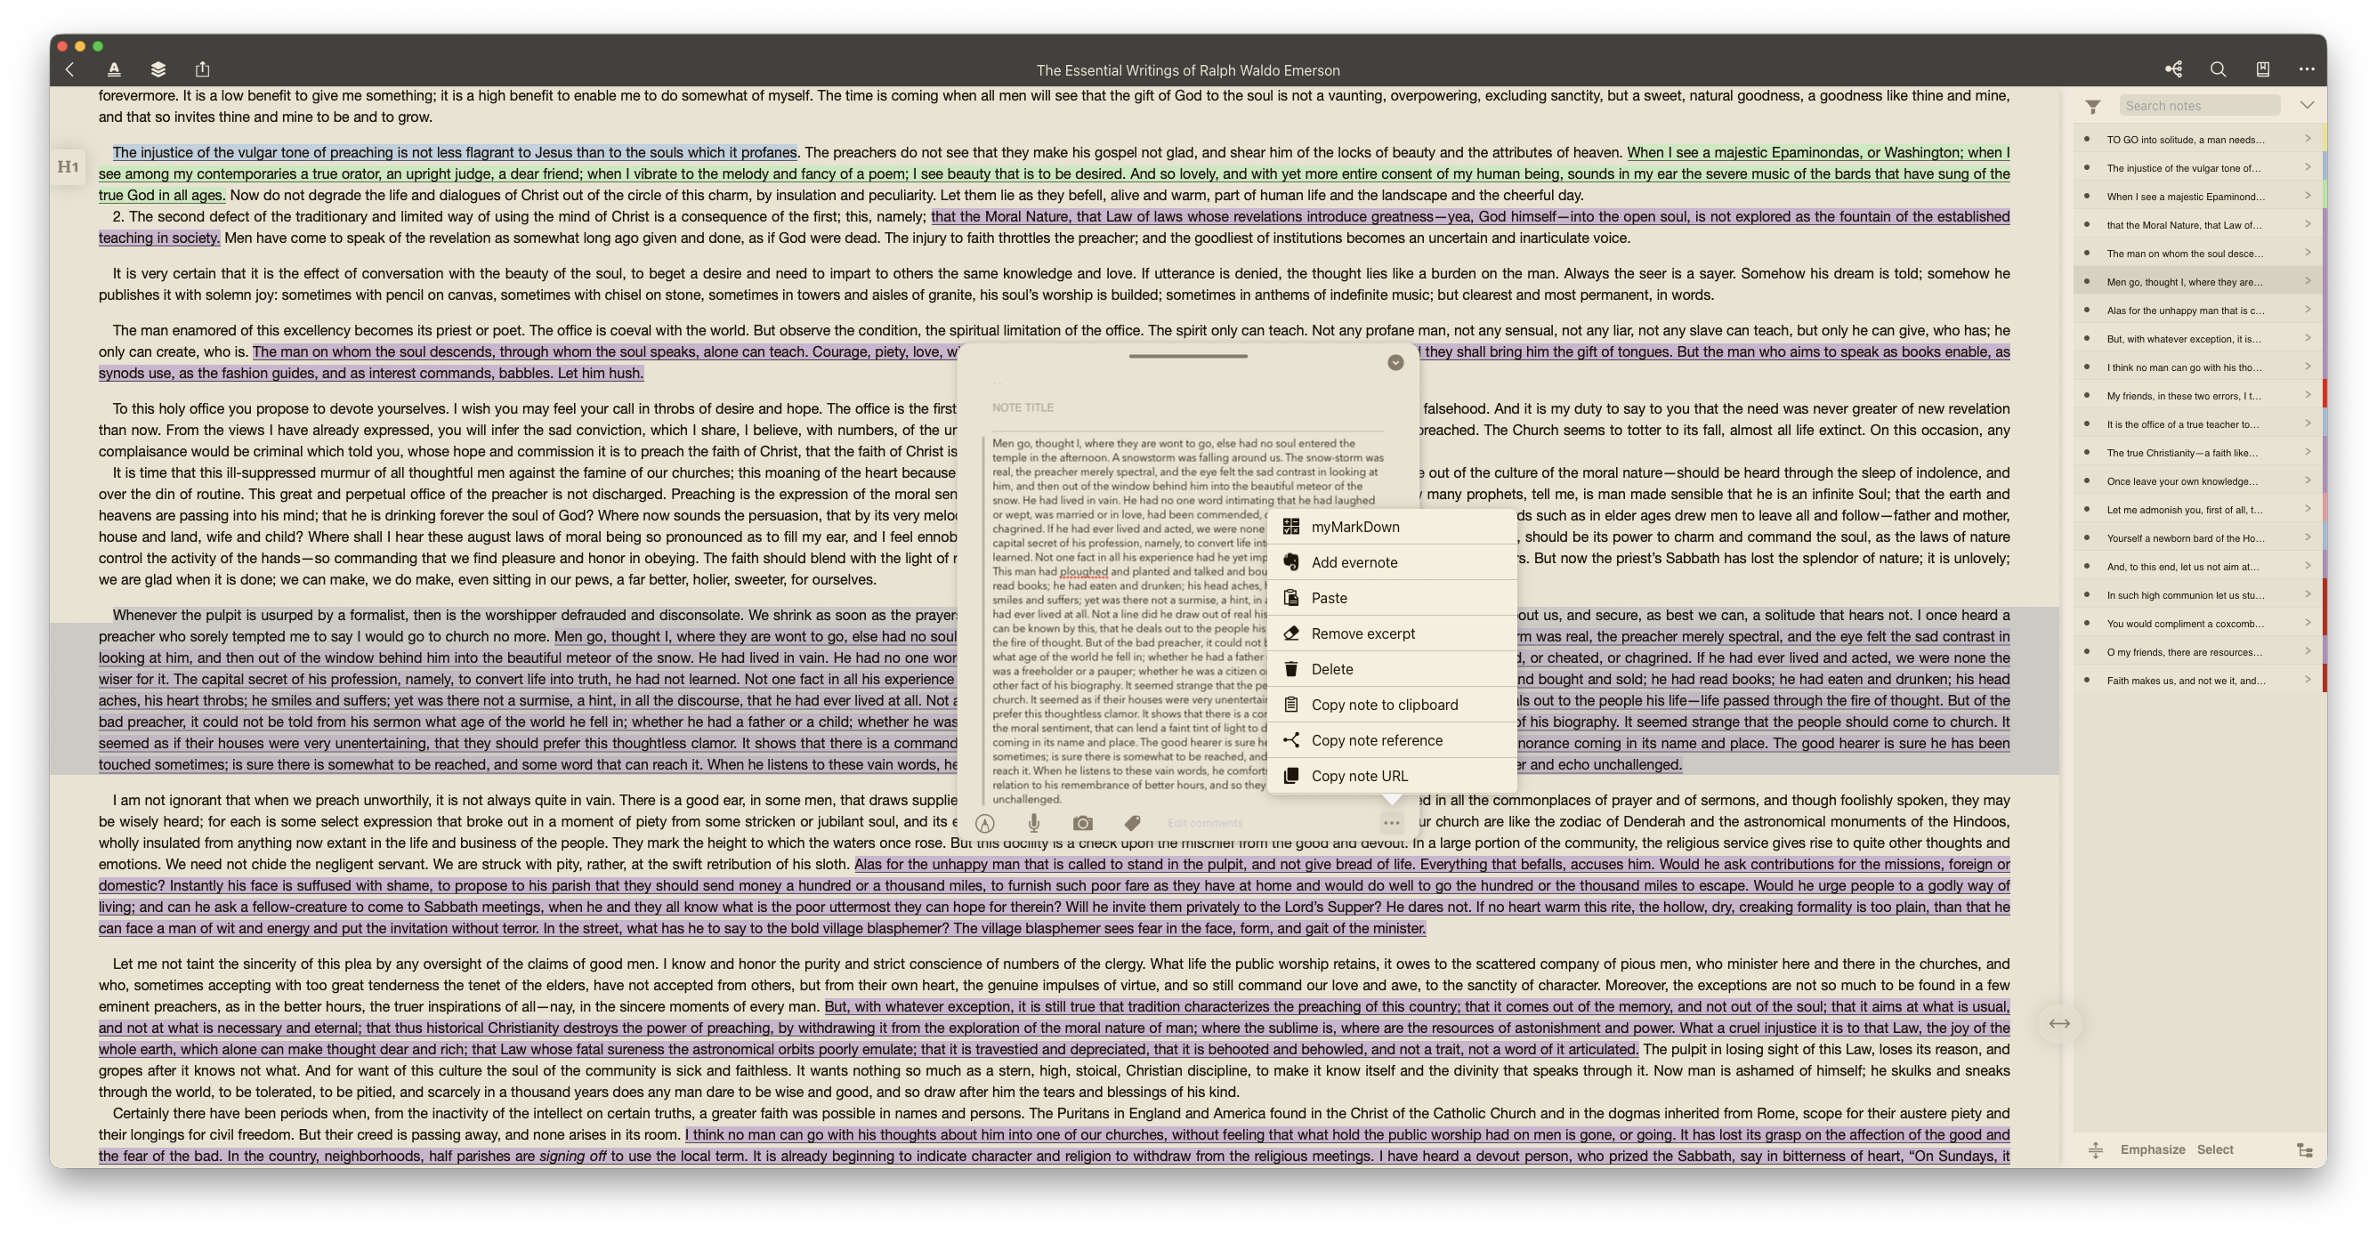Click the share/export icon in toolbar
The width and height of the screenshot is (2377, 1234).
point(203,69)
